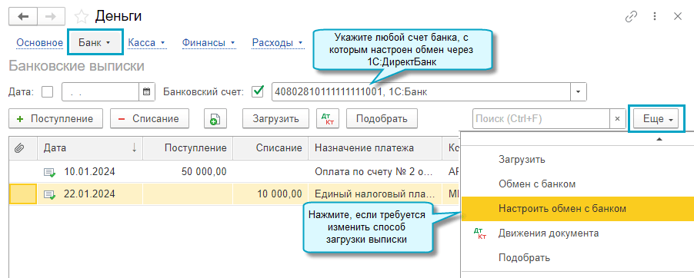Click the Оплата по счету № 2 cell
This screenshot has width=694, height=278.
[375, 172]
